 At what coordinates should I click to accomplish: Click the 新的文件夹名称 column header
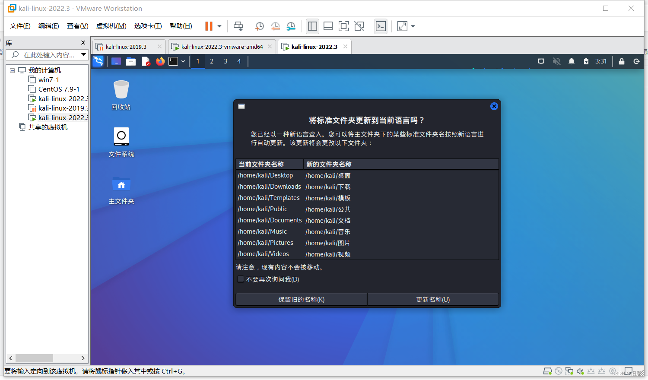[x=401, y=164]
